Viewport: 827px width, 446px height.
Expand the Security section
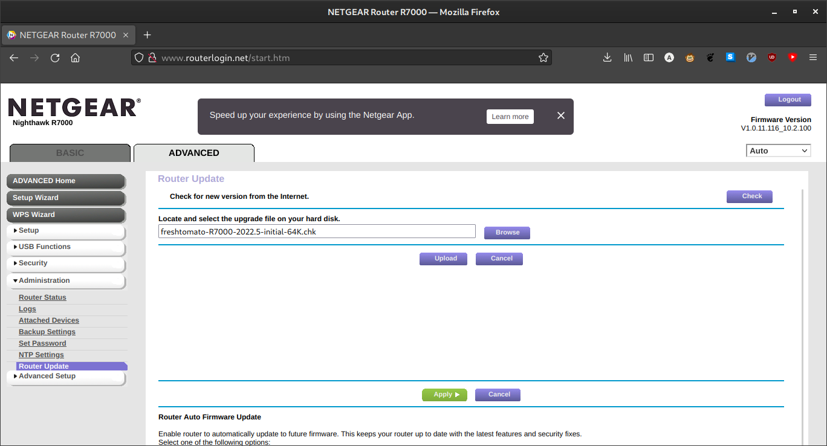click(66, 263)
